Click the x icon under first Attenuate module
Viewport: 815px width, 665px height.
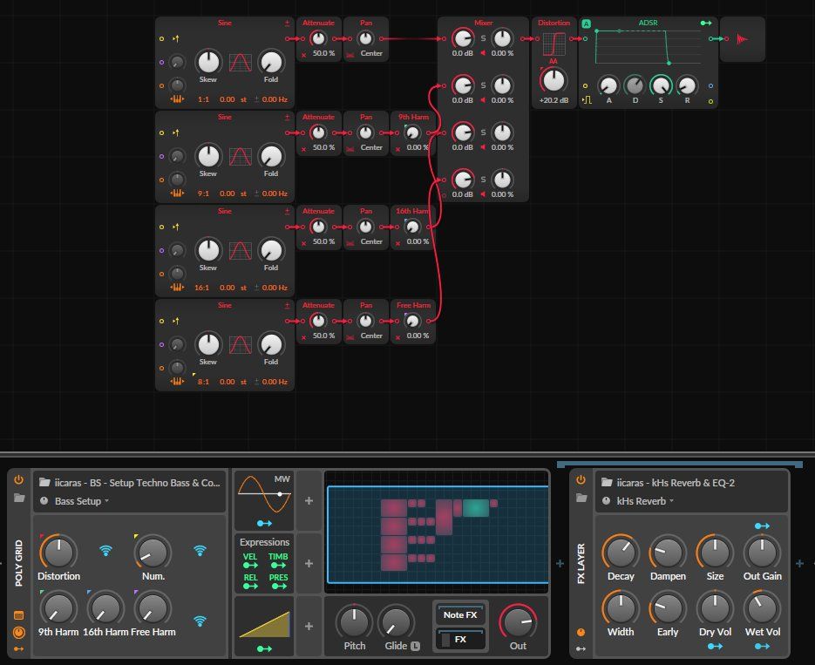[303, 55]
